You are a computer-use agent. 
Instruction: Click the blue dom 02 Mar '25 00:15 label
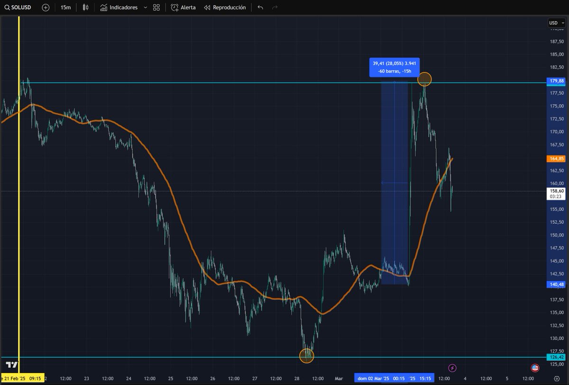380,378
